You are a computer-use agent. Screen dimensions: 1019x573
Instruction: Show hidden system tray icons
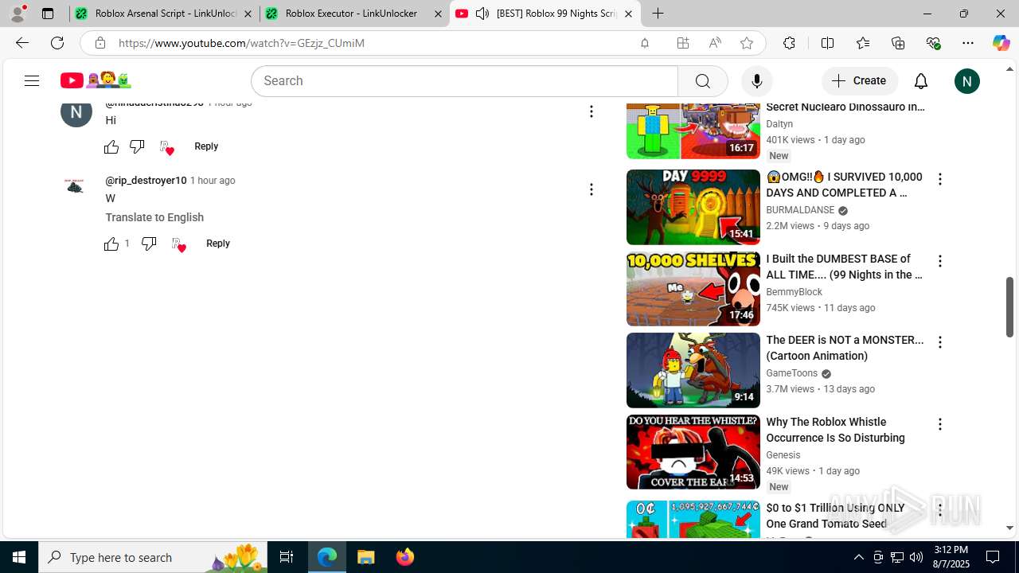pyautogui.click(x=858, y=557)
